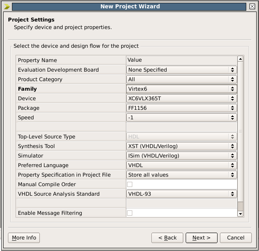The width and height of the screenshot is (259, 251).
Task: Expand the VHDL Source Analysis Standard dropdown
Action: pyautogui.click(x=182, y=194)
